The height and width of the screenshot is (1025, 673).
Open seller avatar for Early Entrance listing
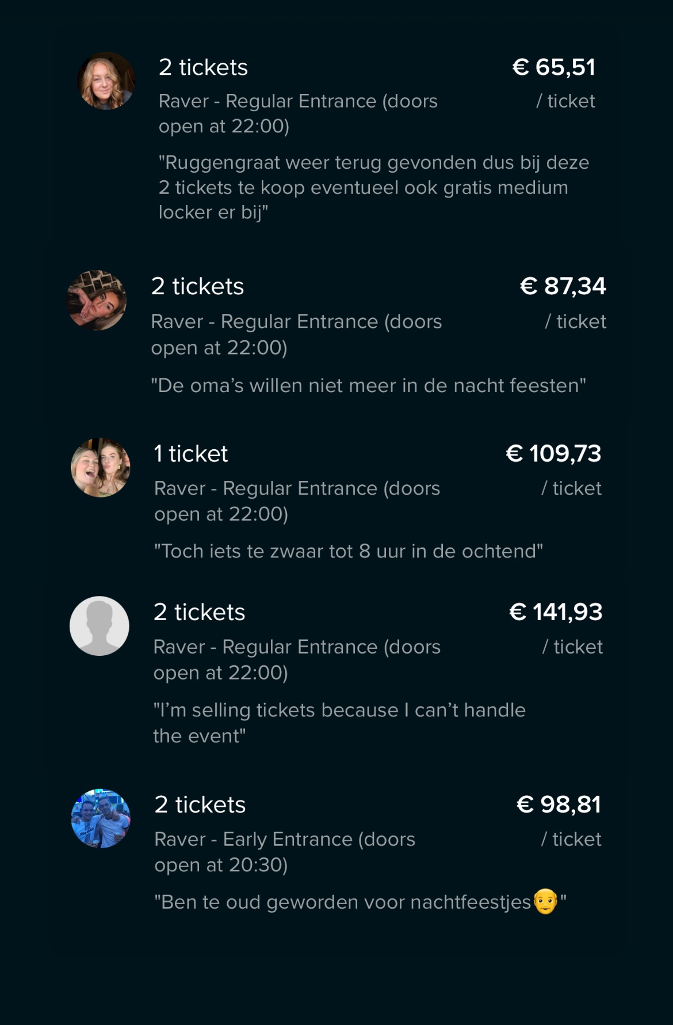101,818
